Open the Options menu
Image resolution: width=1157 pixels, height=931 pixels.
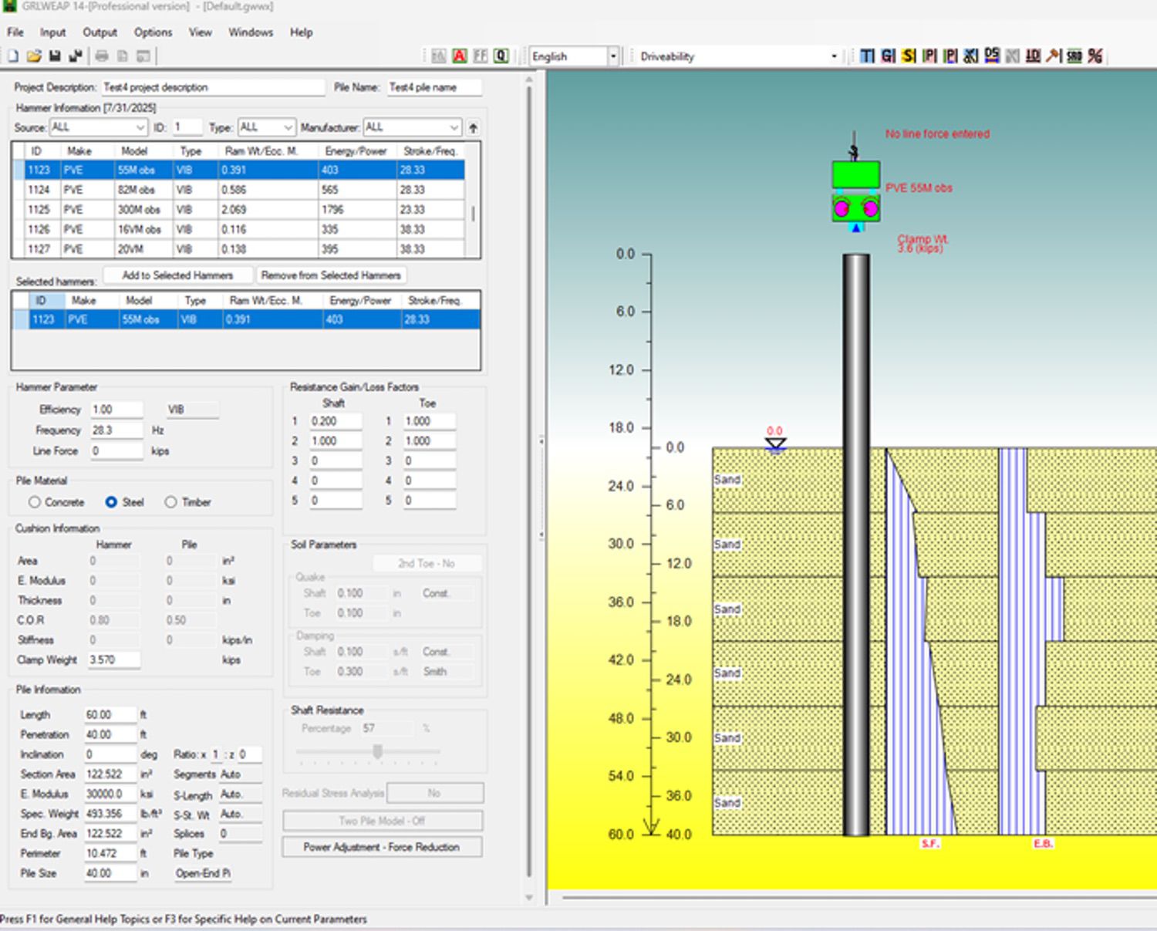coord(153,32)
